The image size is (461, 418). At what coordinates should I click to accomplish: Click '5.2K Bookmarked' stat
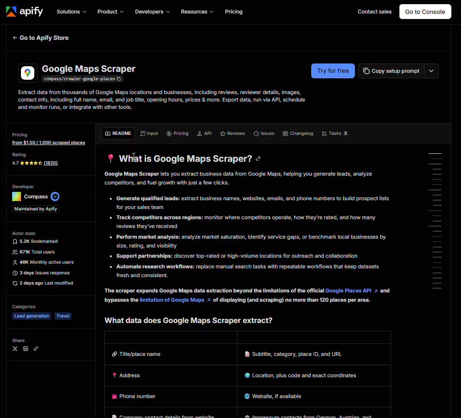click(35, 241)
